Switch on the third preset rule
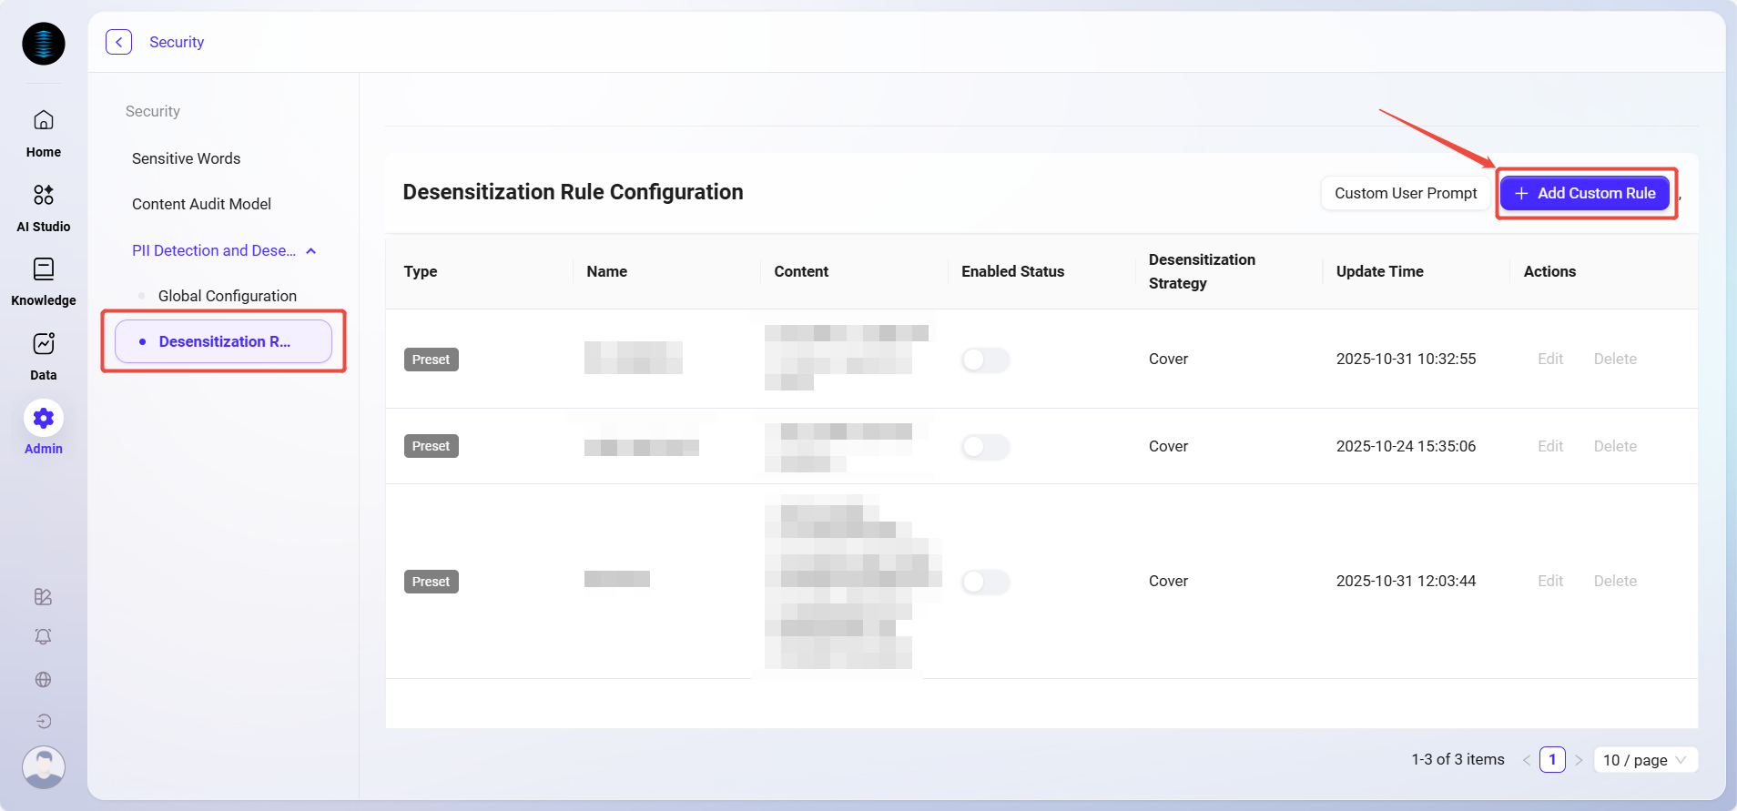This screenshot has width=1737, height=811. pos(985,582)
